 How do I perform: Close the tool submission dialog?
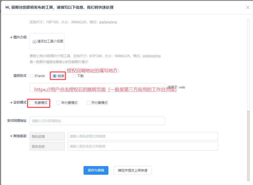[248, 8]
